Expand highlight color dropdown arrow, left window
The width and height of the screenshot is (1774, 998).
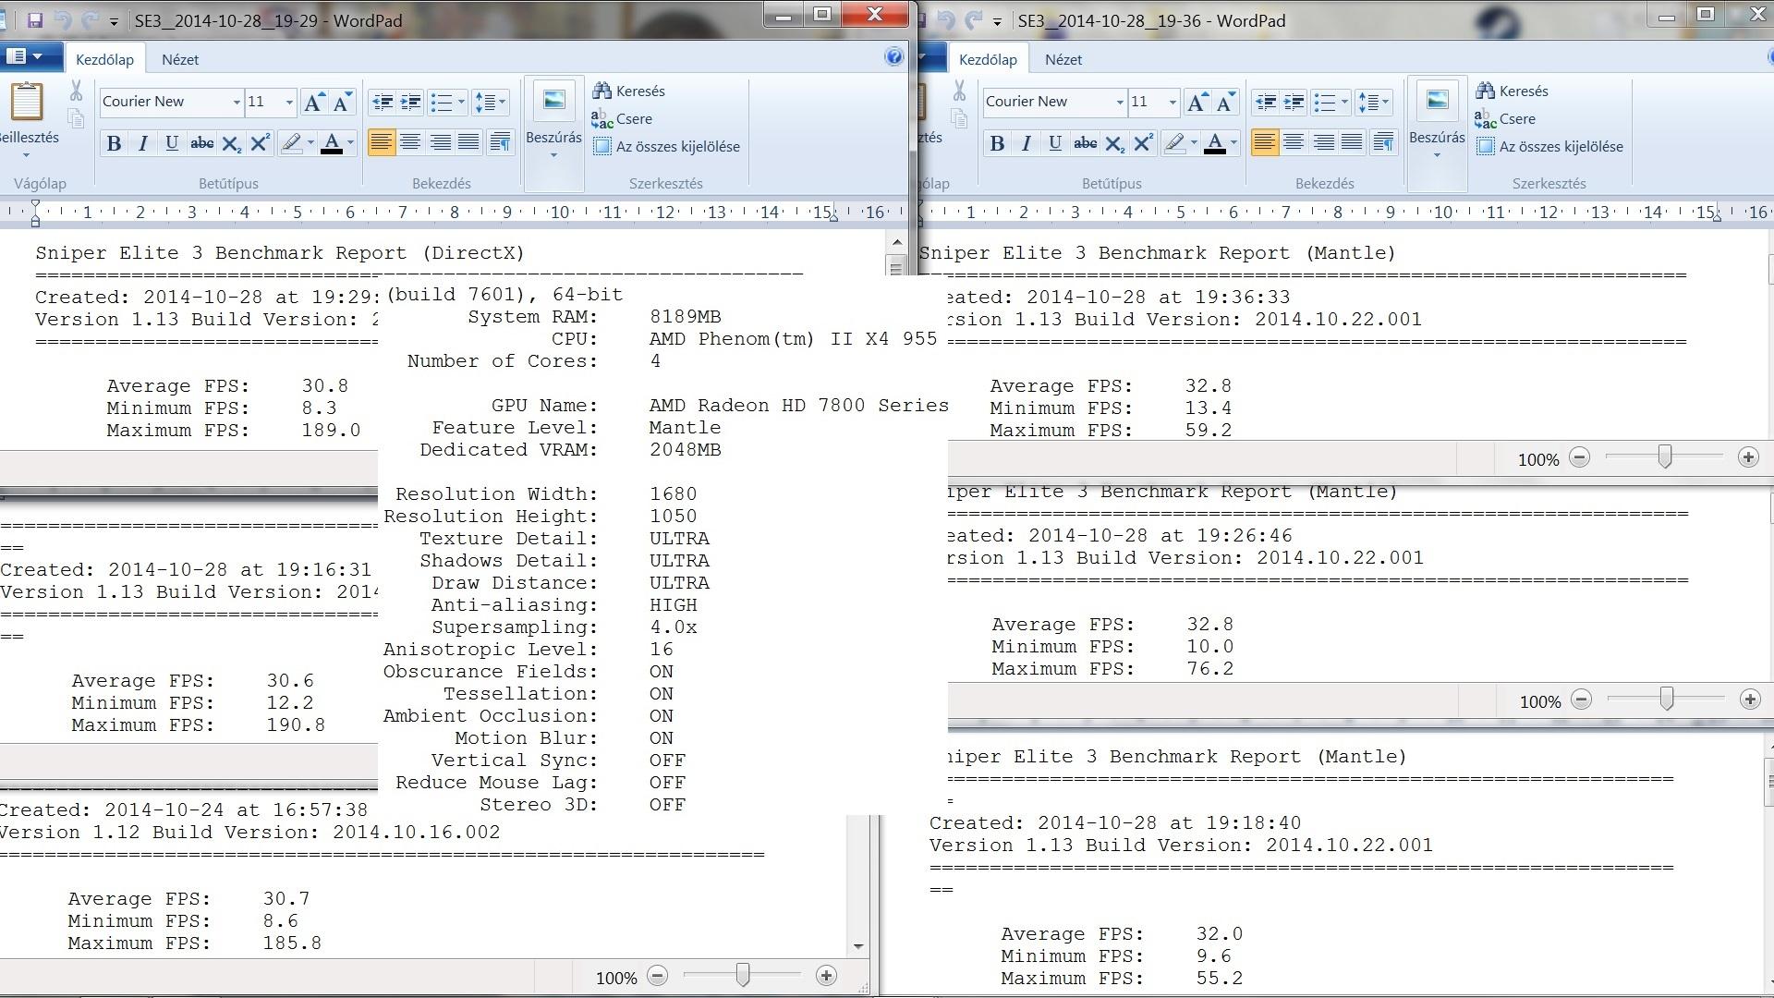(310, 143)
